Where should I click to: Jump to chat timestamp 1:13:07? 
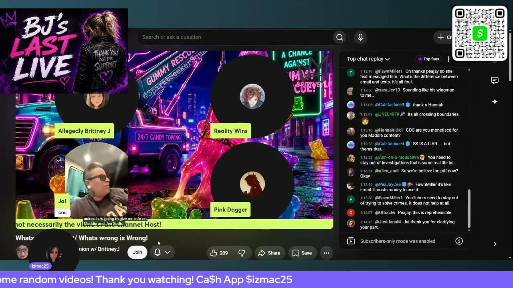[x=366, y=114]
